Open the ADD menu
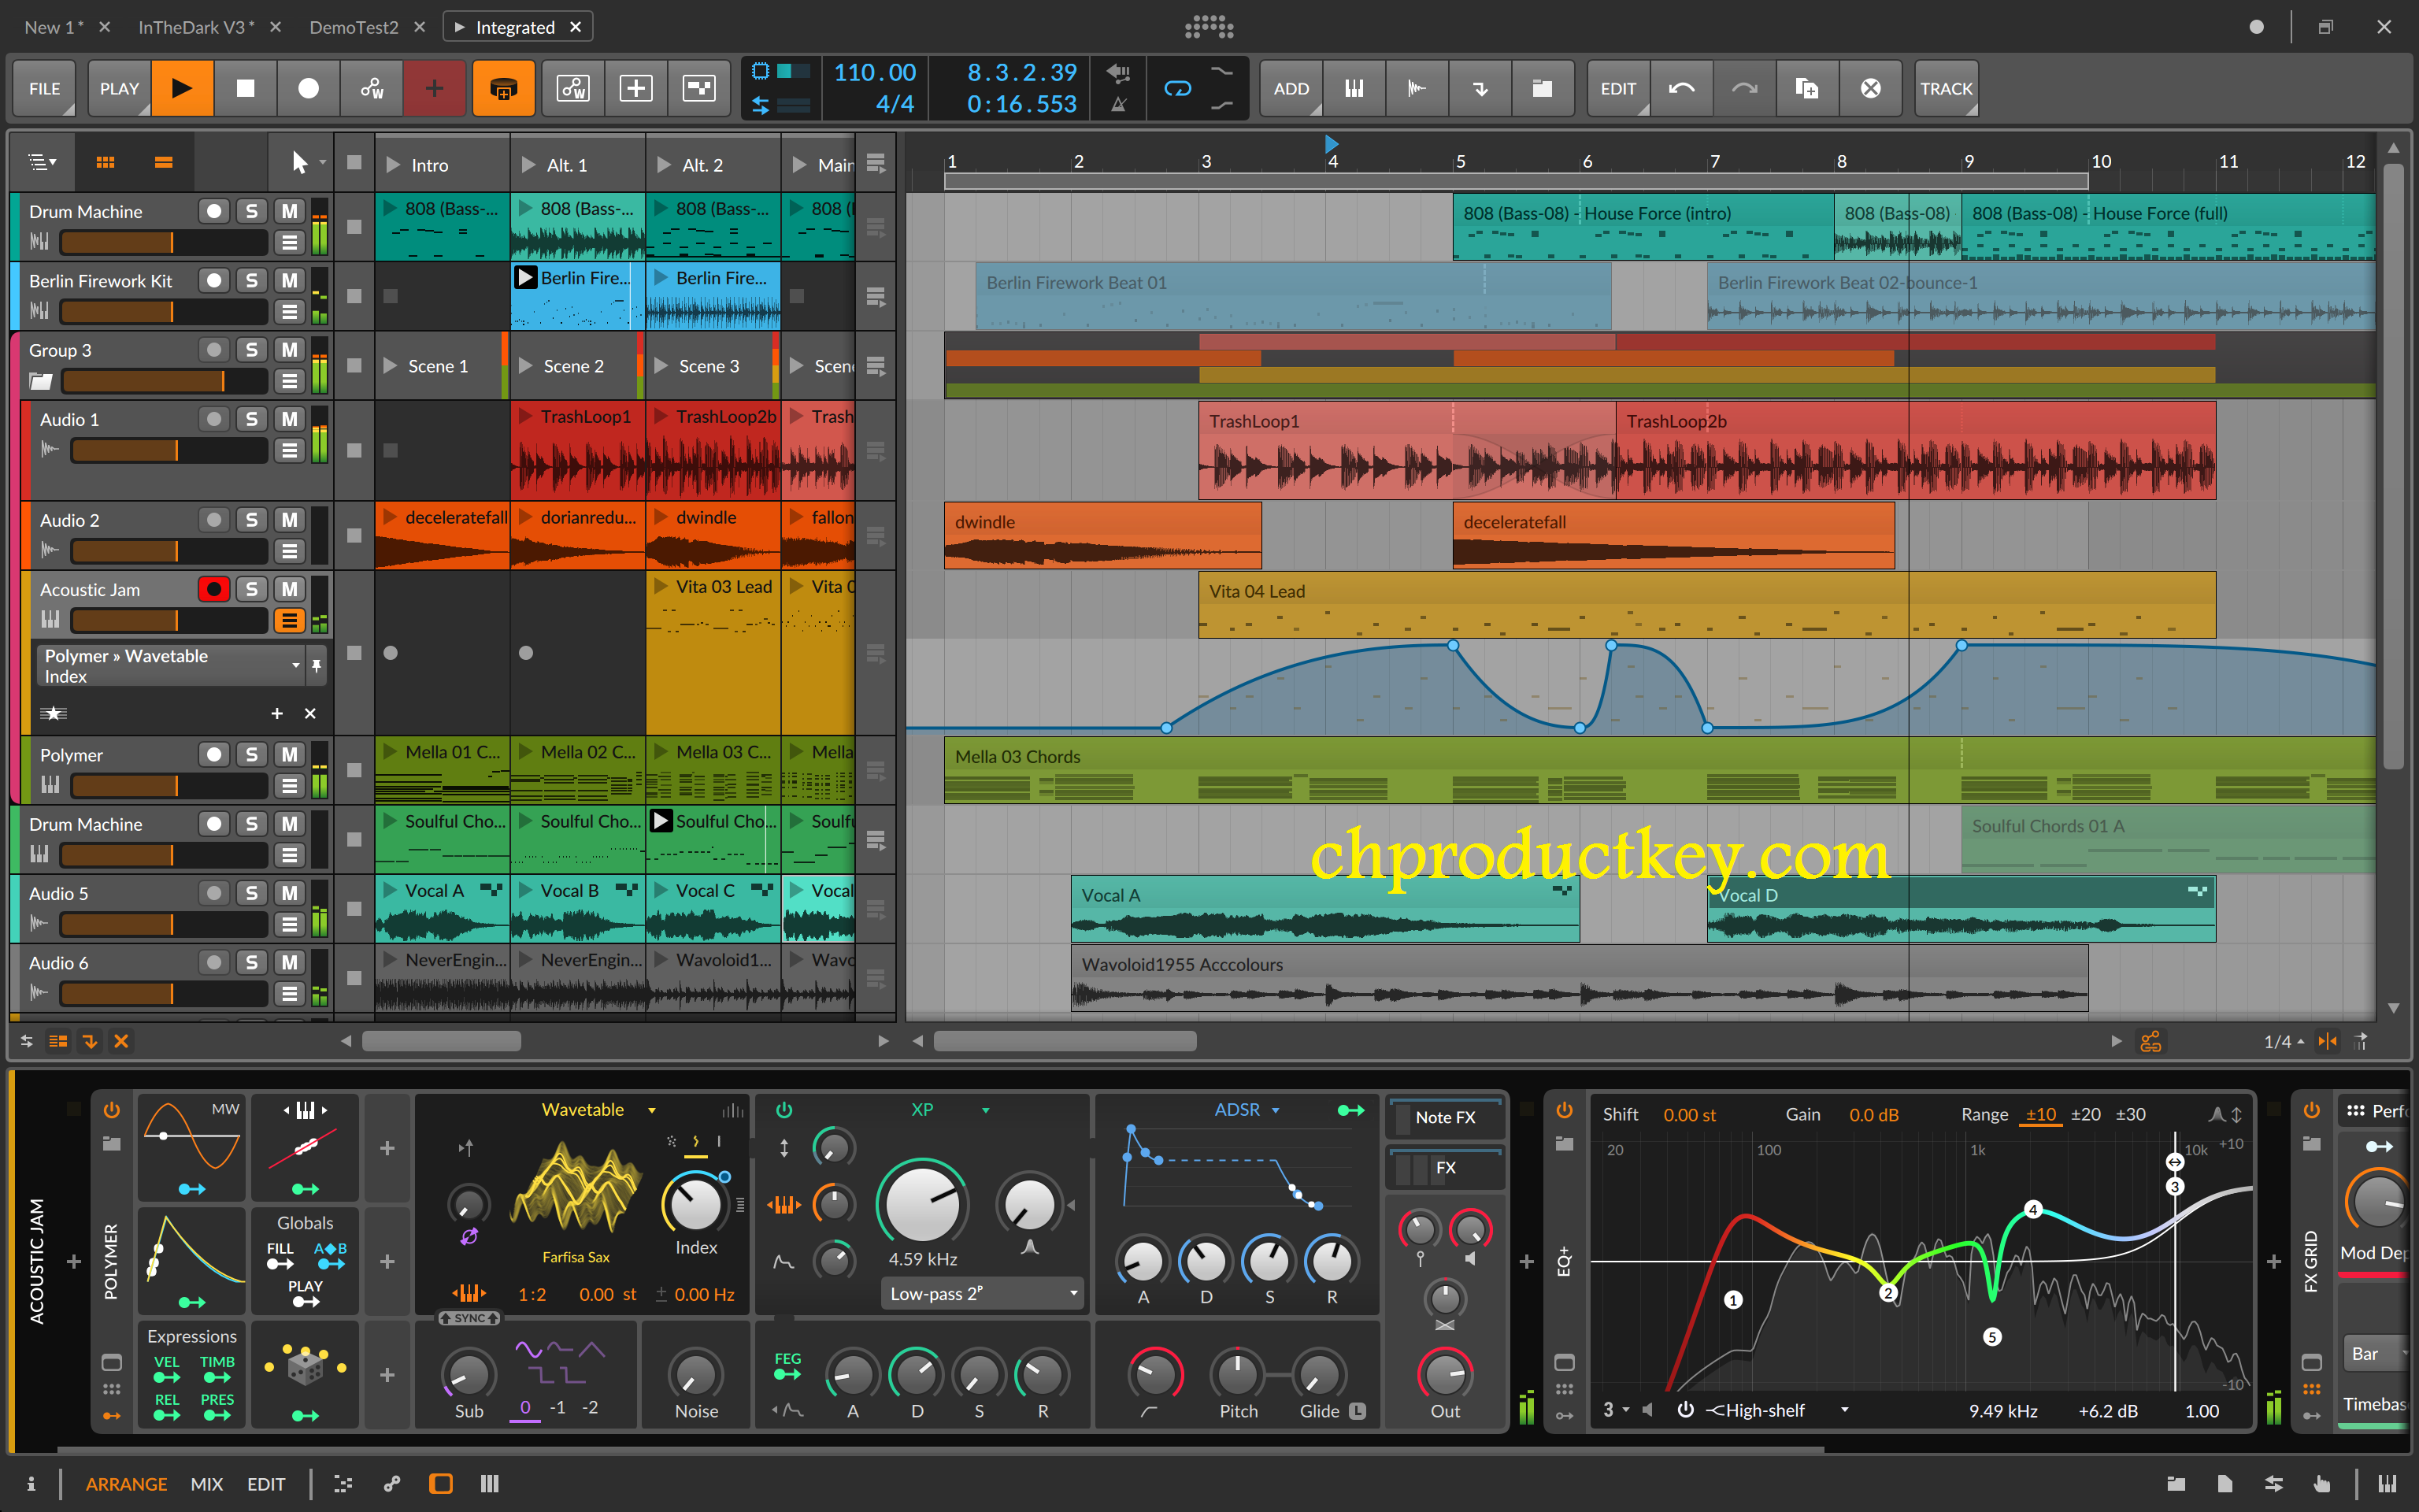The height and width of the screenshot is (1512, 2419). coord(1291,88)
